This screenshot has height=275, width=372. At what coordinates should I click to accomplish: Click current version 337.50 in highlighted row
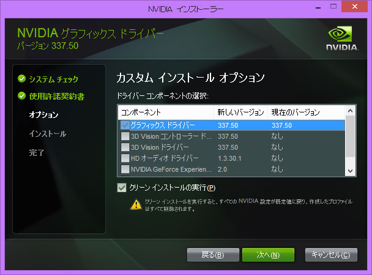281,125
